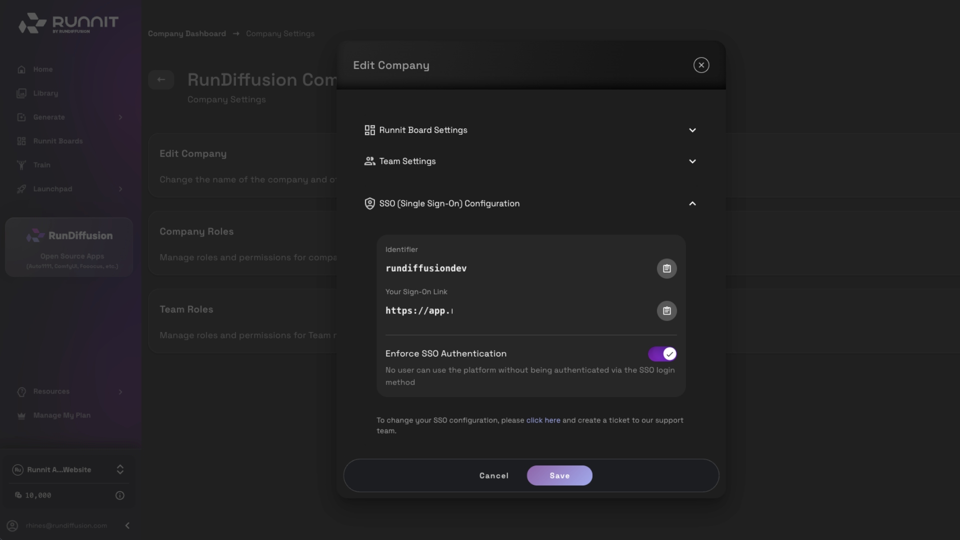The height and width of the screenshot is (540, 960).
Task: Open workspace switcher up-down arrows
Action: click(120, 470)
